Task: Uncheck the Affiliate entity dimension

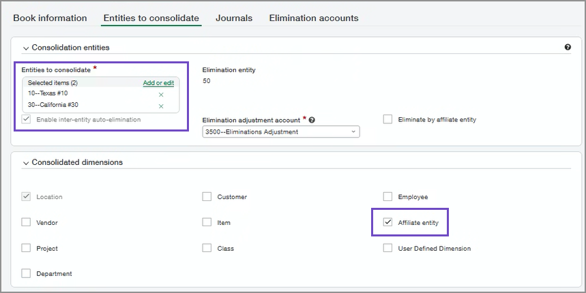Action: click(x=387, y=222)
